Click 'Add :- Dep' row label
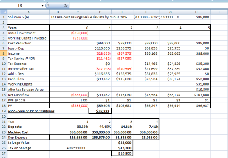 click(x=16, y=74)
